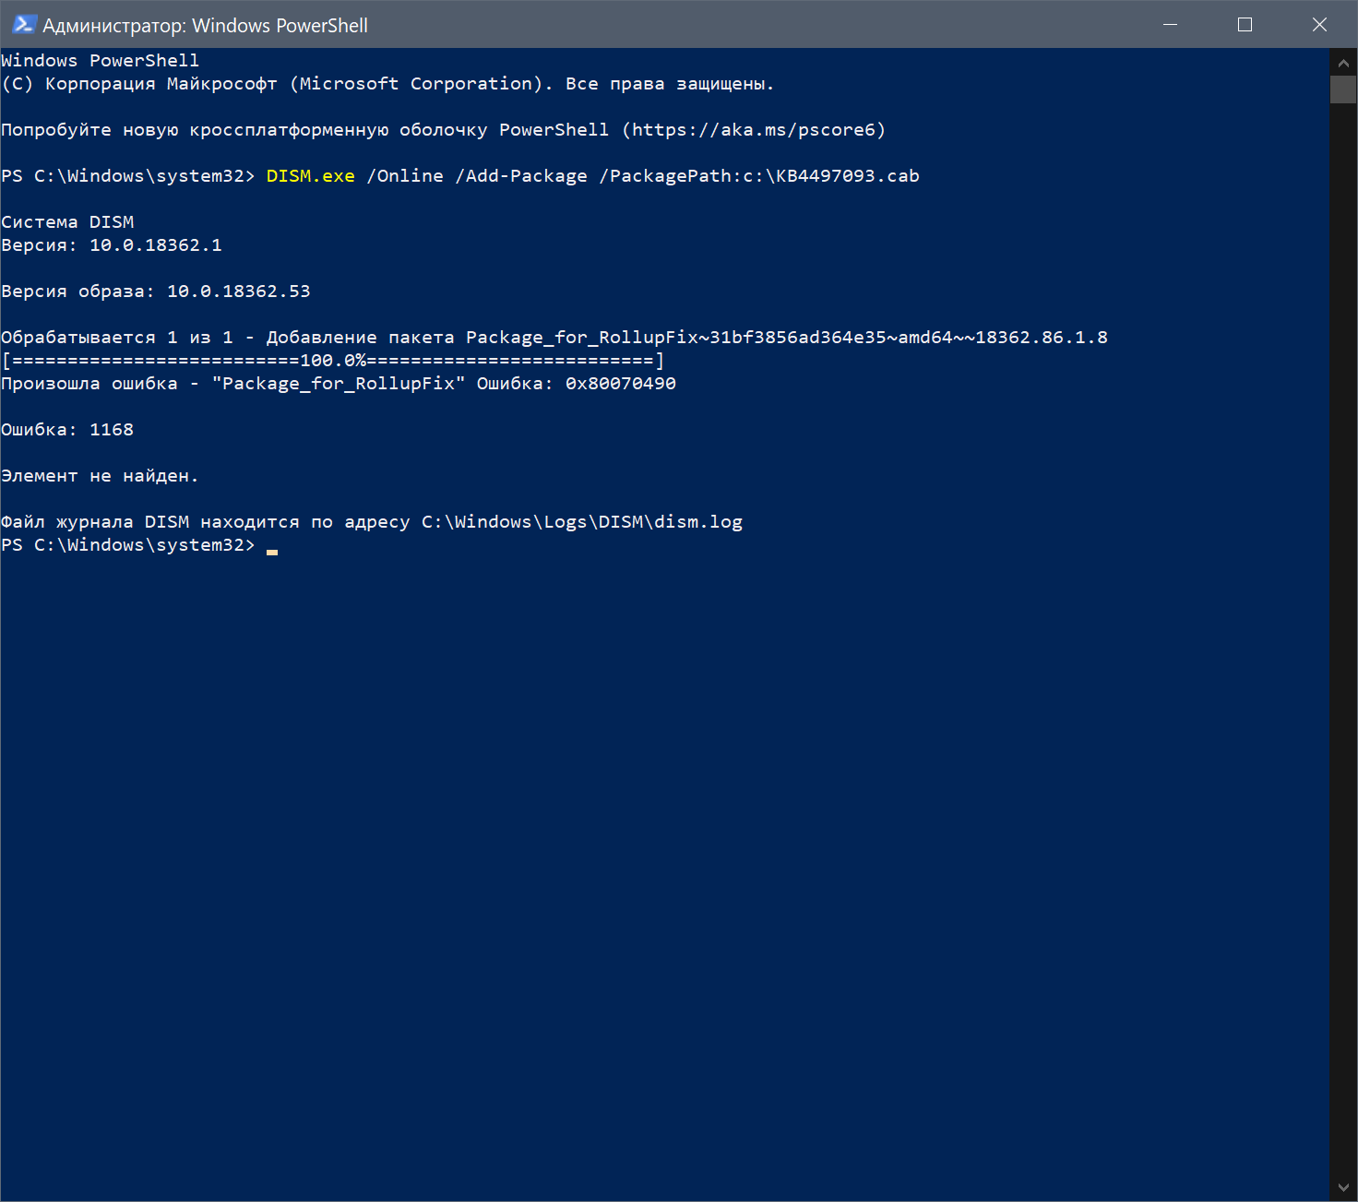Click the C:\Windows\Logs\DISM\dism.log path
Viewport: 1358px width, 1202px height.
click(581, 522)
